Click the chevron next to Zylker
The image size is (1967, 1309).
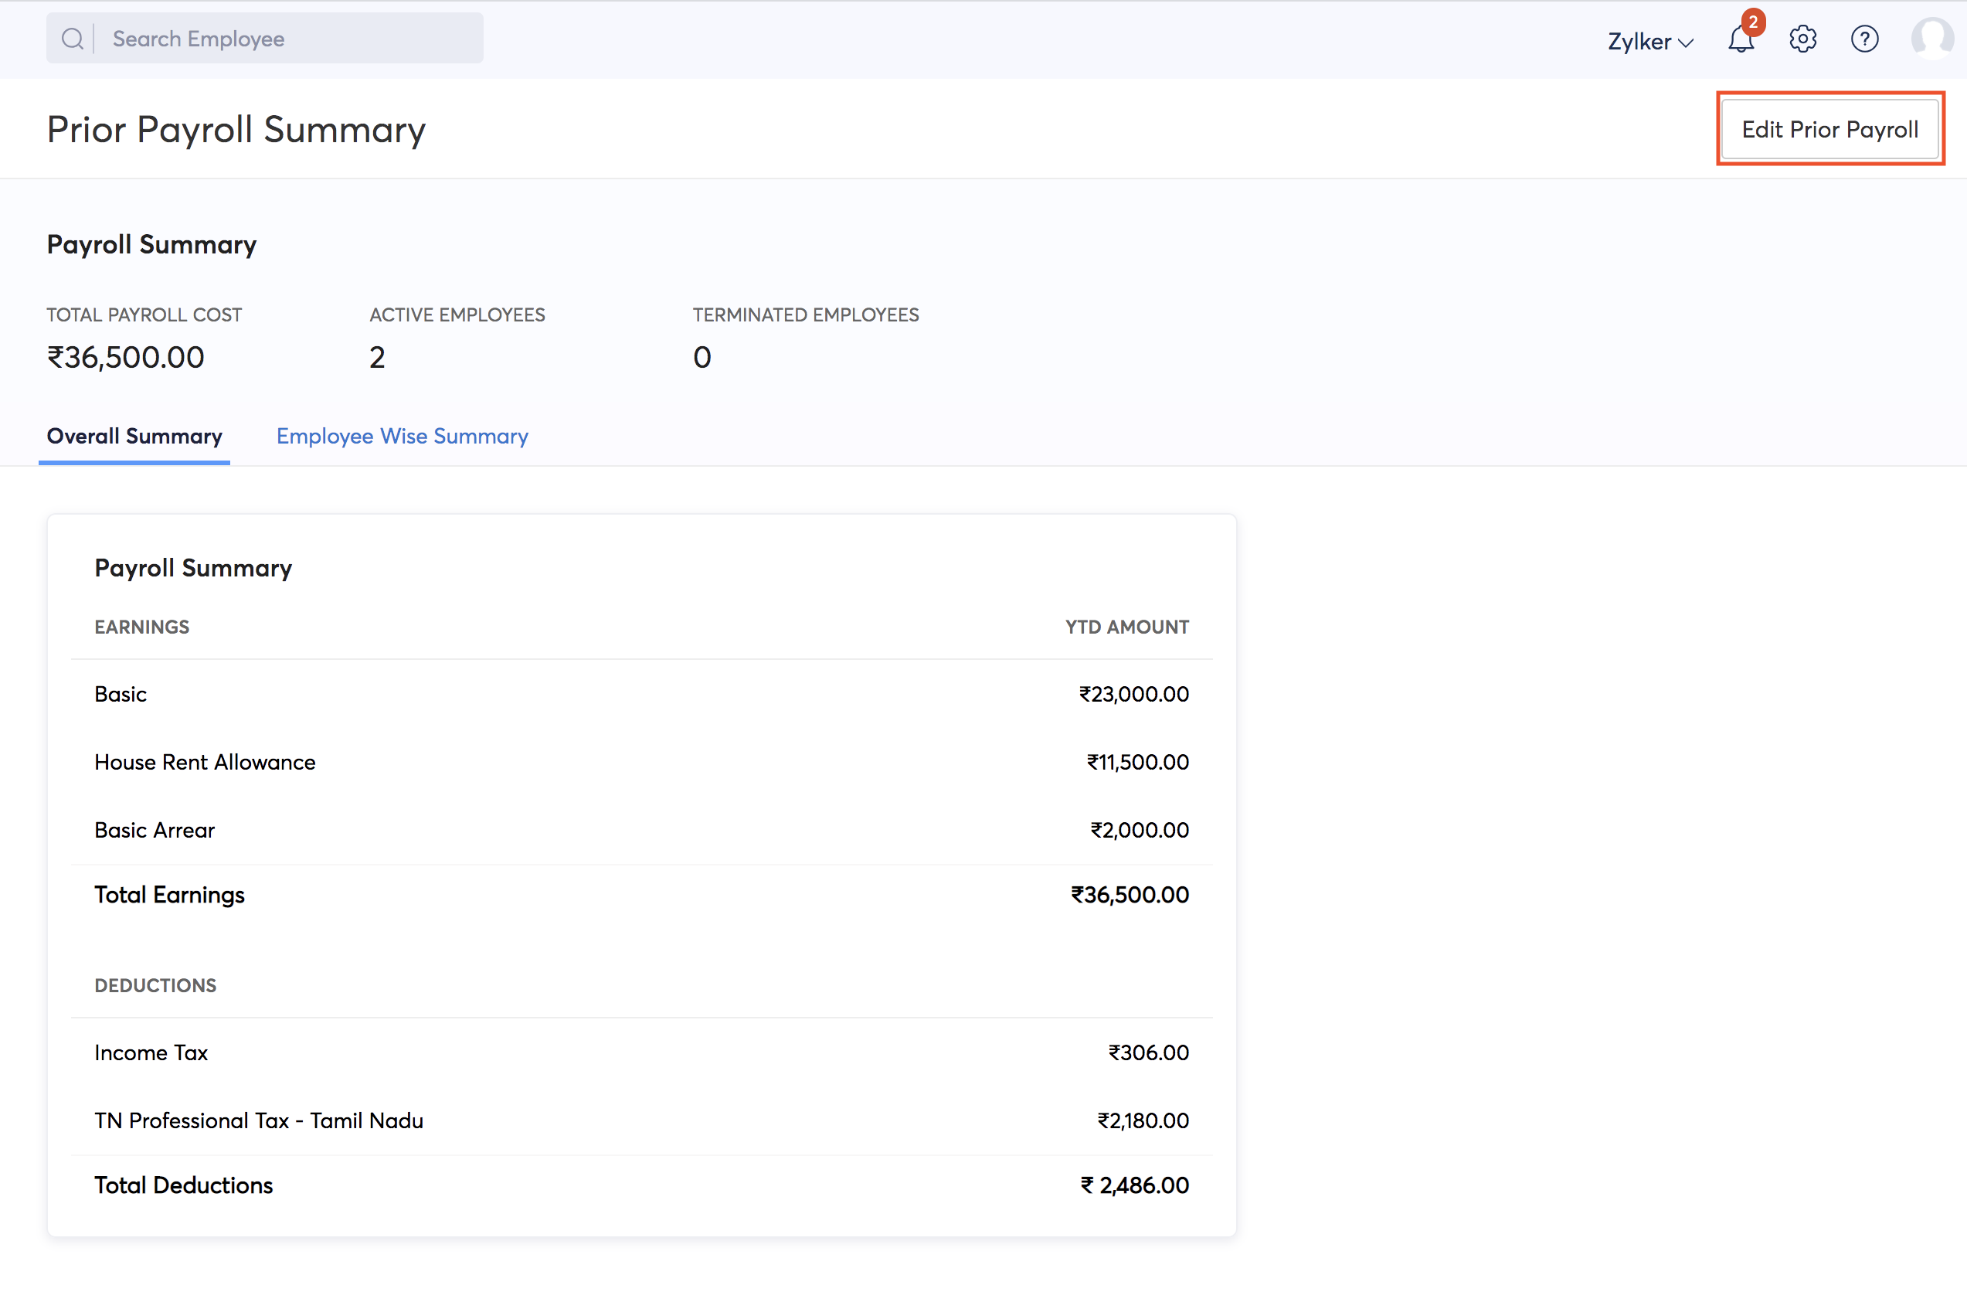(1686, 42)
